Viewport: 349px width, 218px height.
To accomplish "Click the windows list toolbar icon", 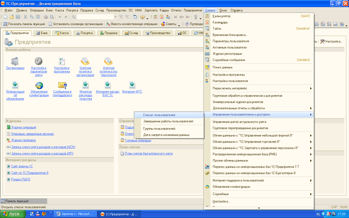I will [135, 17].
